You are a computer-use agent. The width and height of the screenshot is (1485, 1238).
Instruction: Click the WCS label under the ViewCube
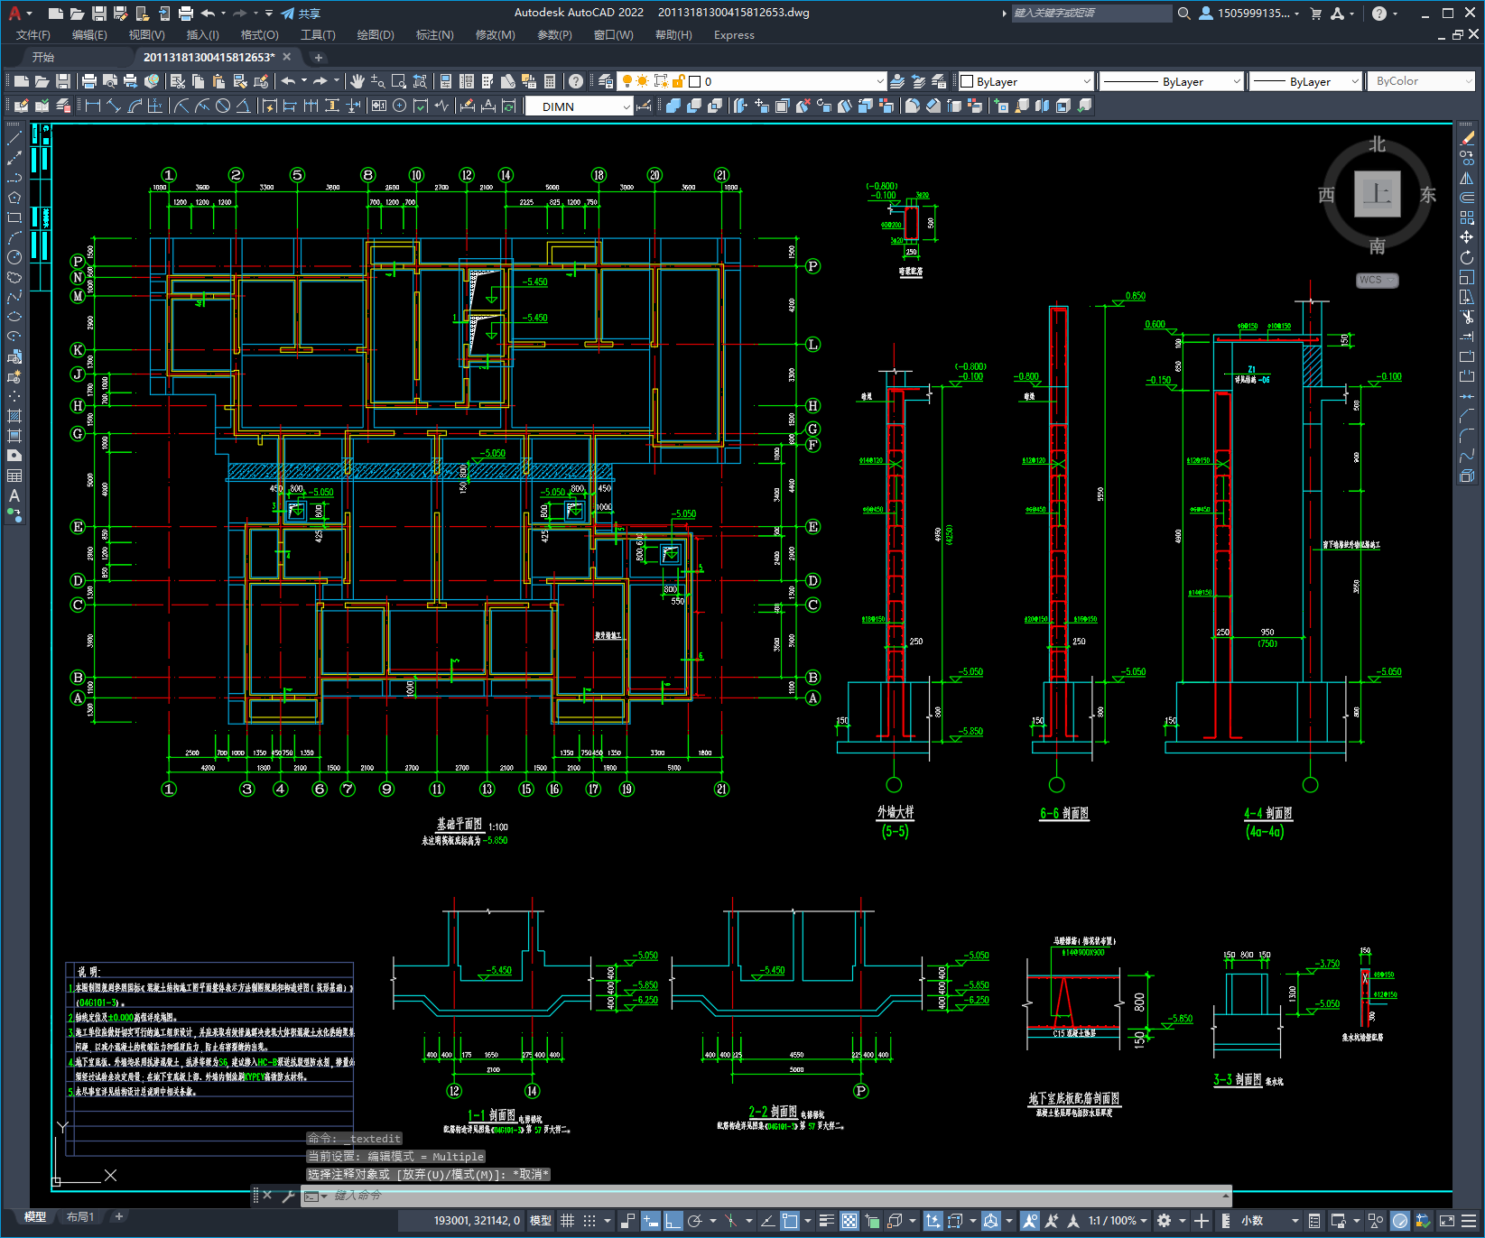tap(1377, 280)
